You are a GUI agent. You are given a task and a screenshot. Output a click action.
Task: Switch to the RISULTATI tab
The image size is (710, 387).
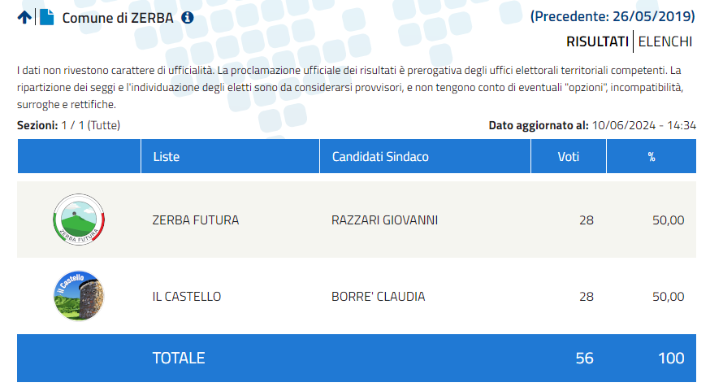[x=597, y=41]
